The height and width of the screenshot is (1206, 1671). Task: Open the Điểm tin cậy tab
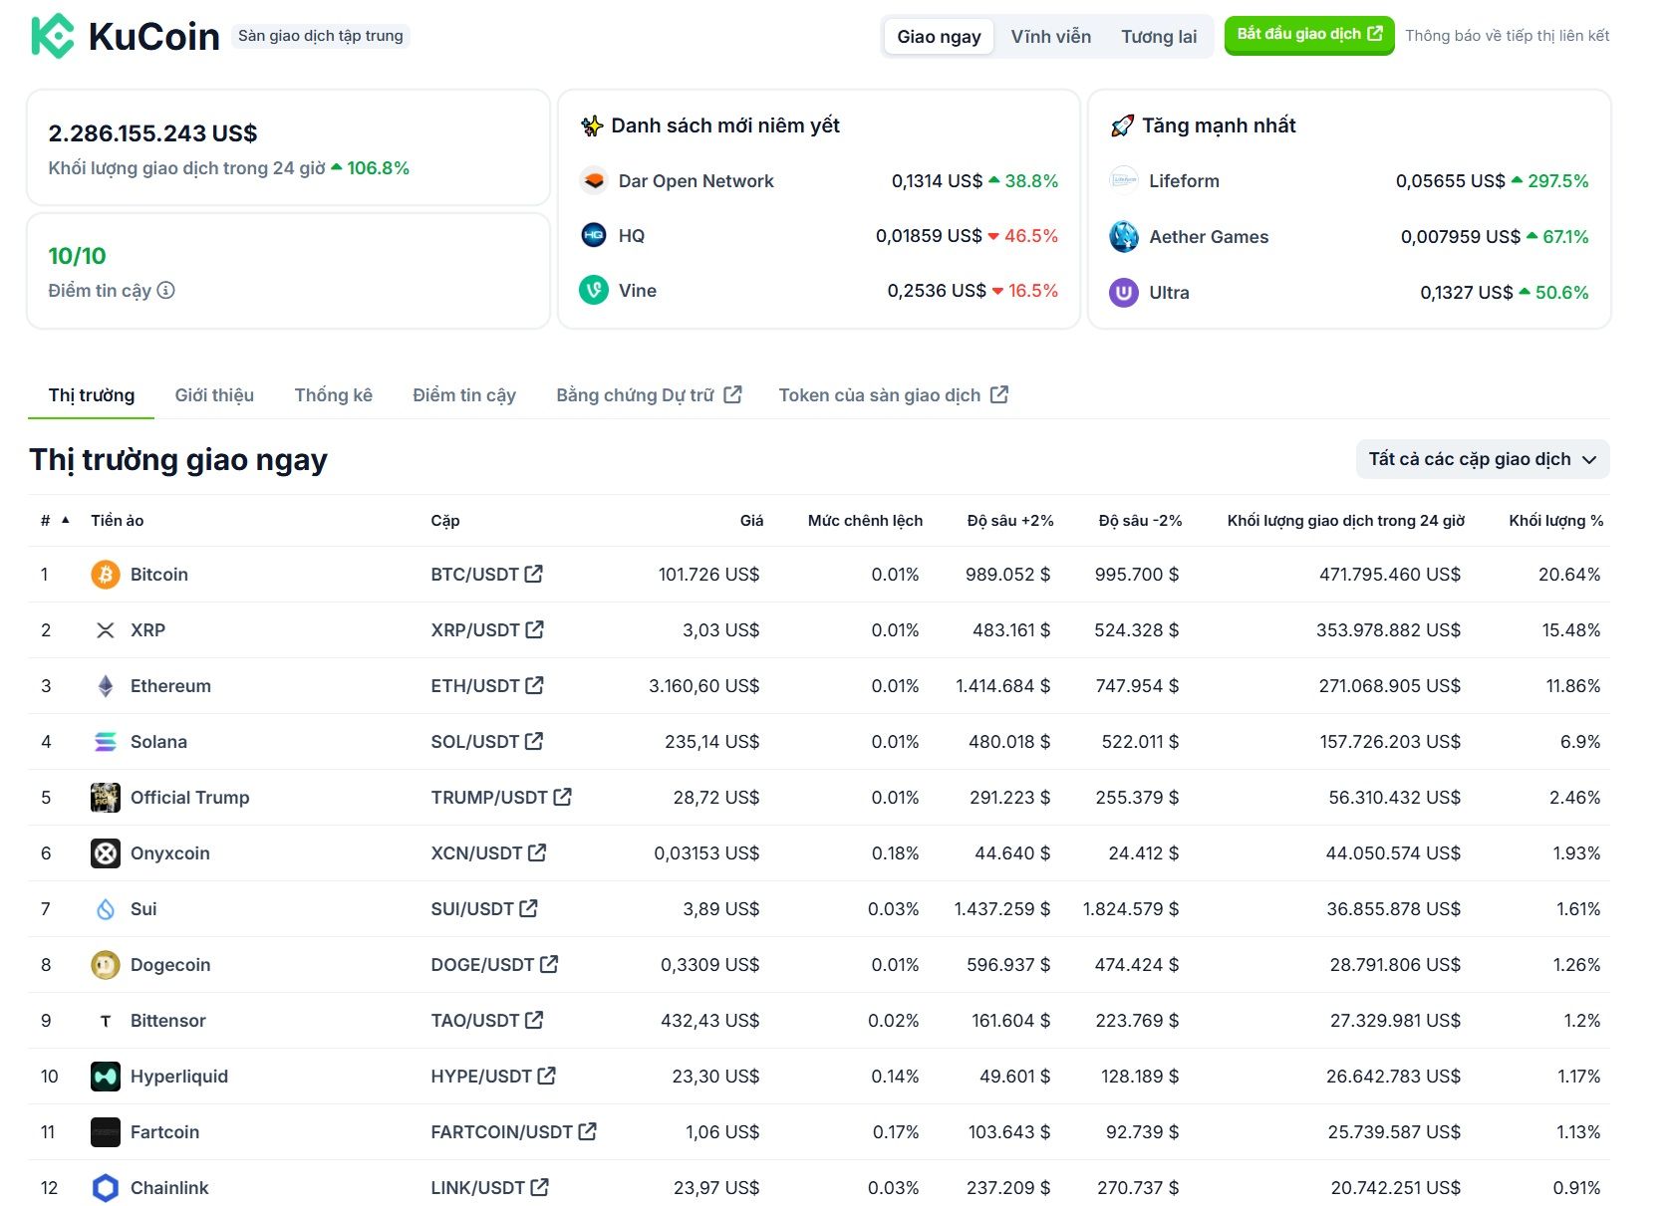[464, 395]
